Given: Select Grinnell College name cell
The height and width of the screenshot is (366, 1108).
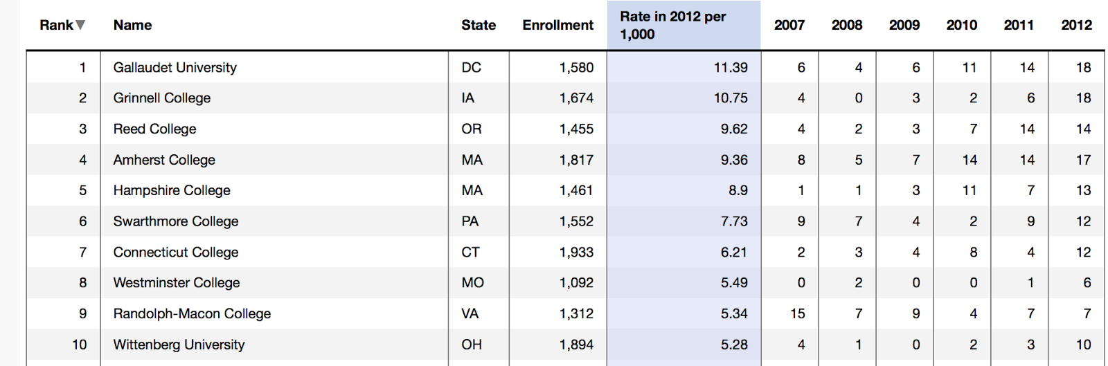Looking at the screenshot, I should [x=161, y=98].
